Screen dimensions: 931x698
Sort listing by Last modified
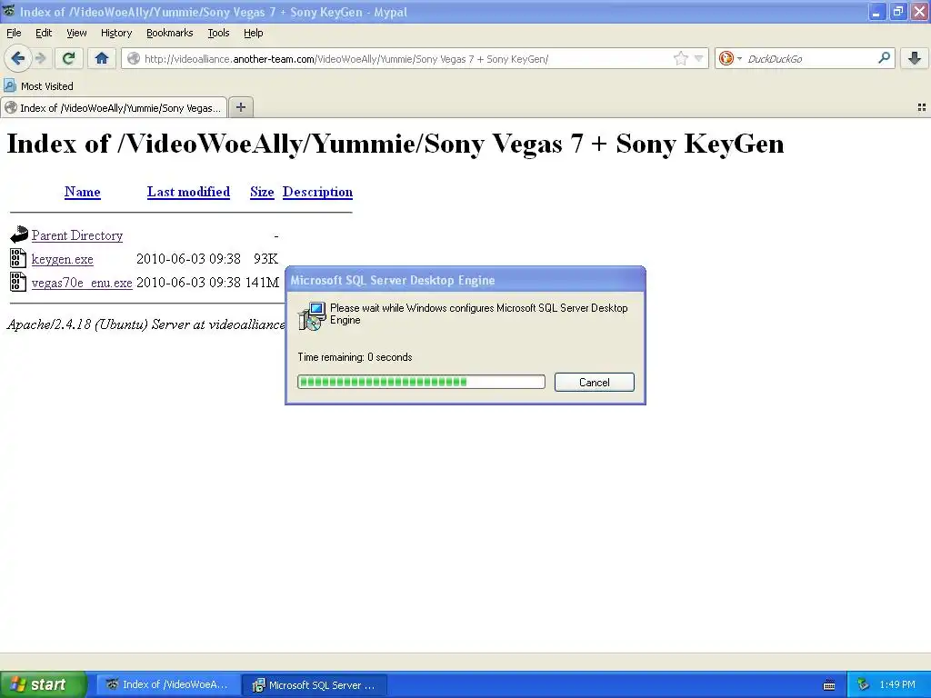(x=188, y=192)
